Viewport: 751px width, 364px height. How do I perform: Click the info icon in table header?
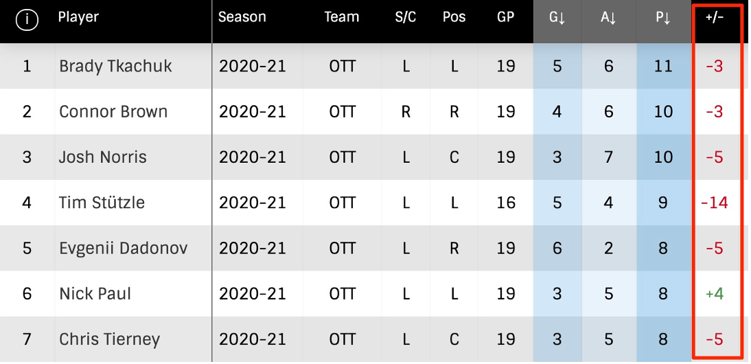point(27,20)
